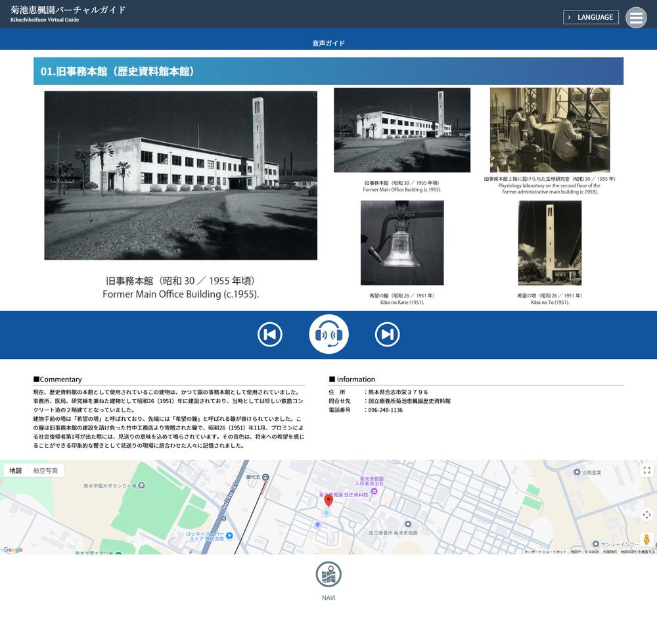Click the Kikuchikeifuen Virtual Guide site title
The height and width of the screenshot is (628, 657).
[68, 13]
